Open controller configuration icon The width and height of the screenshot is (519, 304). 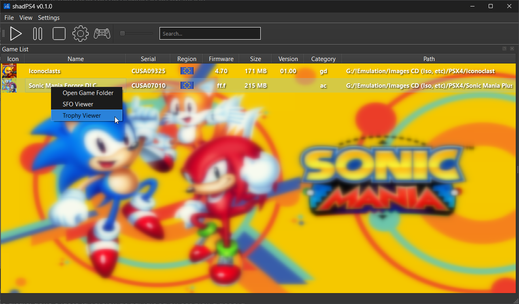(x=102, y=34)
